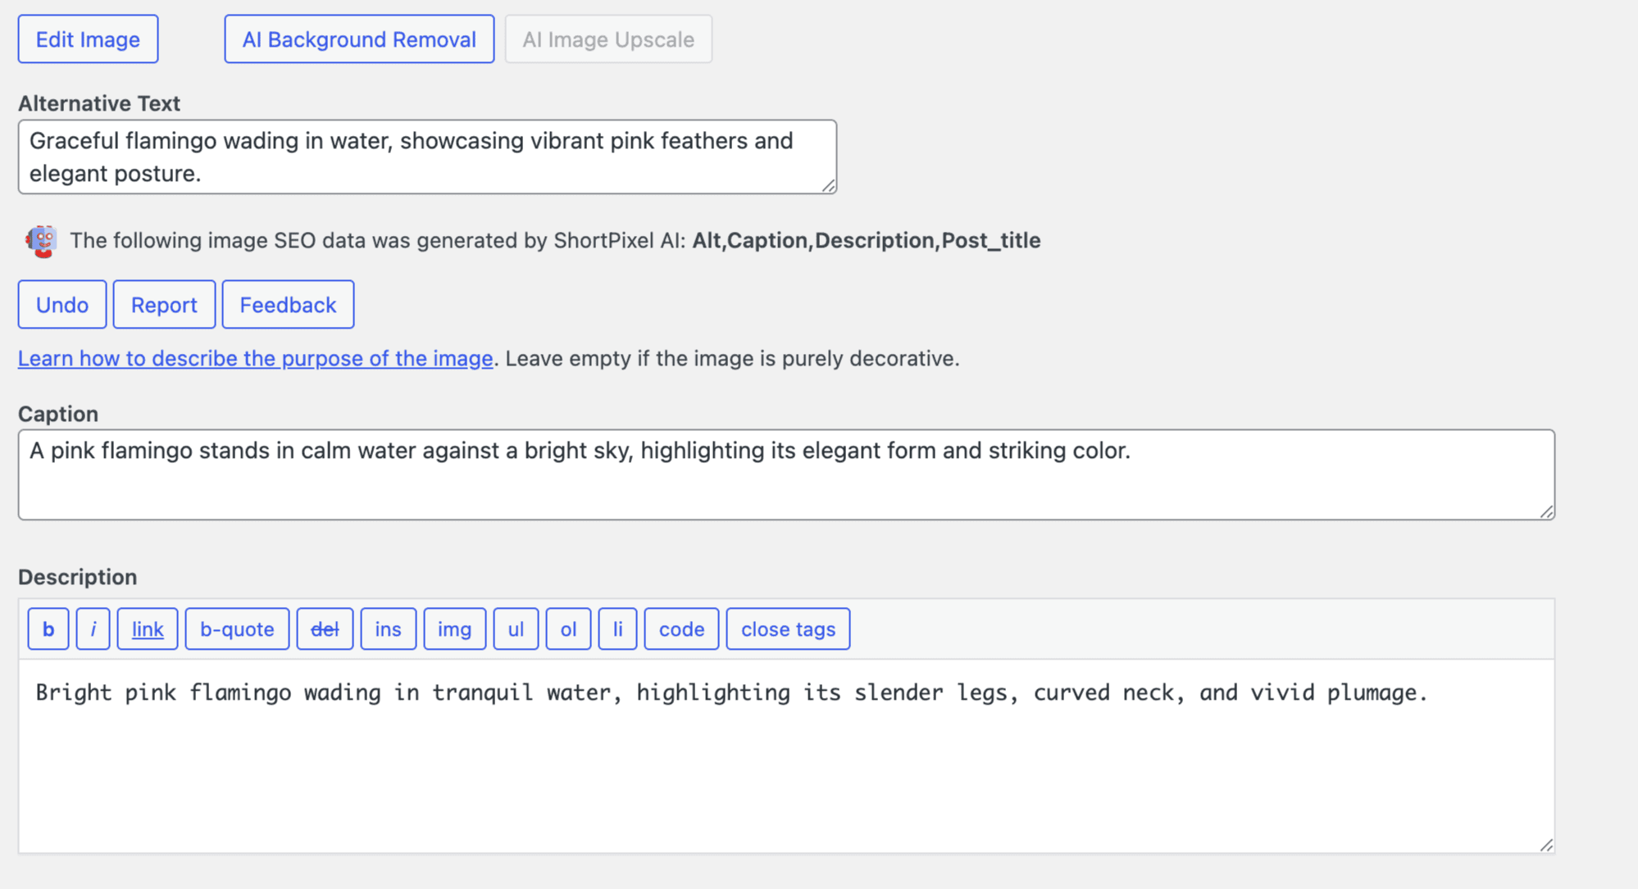Click the ins tag button

pyautogui.click(x=388, y=629)
